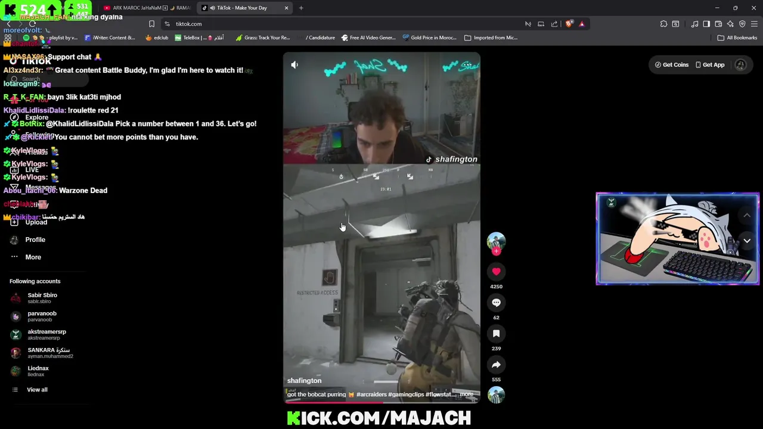The image size is (763, 429).
Task: Go to next video with down arrow
Action: (747, 241)
